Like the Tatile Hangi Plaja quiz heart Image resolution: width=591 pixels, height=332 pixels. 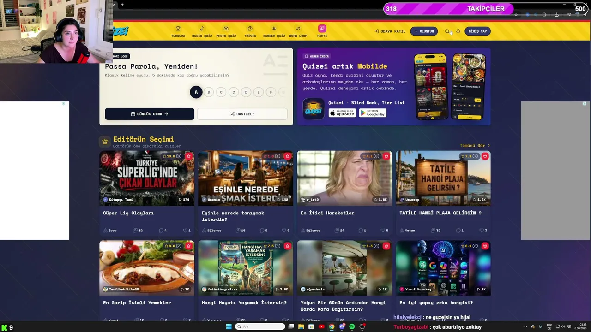pyautogui.click(x=482, y=231)
